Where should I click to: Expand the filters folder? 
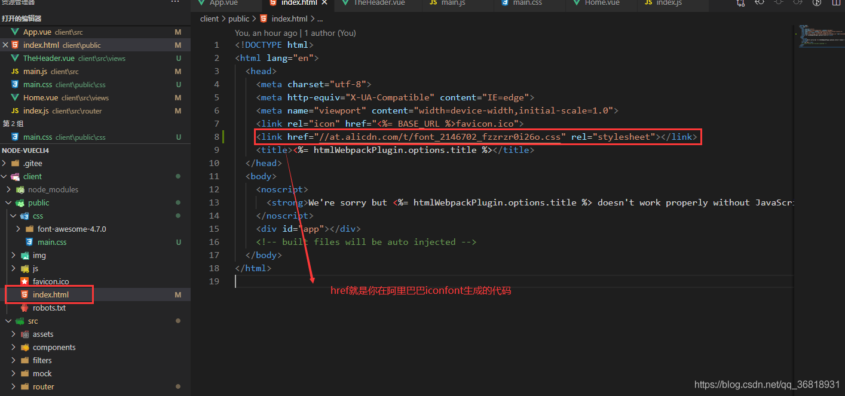96,360
